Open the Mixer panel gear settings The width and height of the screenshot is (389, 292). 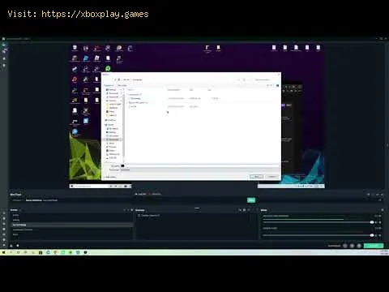383,210
